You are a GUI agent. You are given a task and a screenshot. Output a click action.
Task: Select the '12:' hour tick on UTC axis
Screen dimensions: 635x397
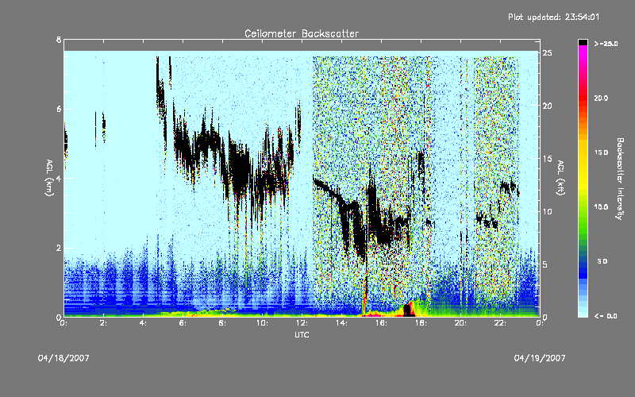point(302,323)
